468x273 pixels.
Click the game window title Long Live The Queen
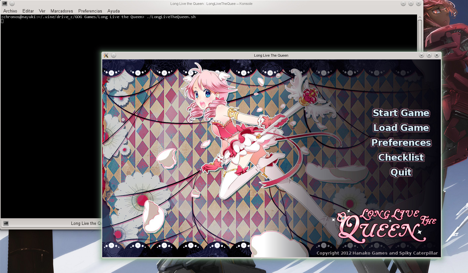[271, 55]
